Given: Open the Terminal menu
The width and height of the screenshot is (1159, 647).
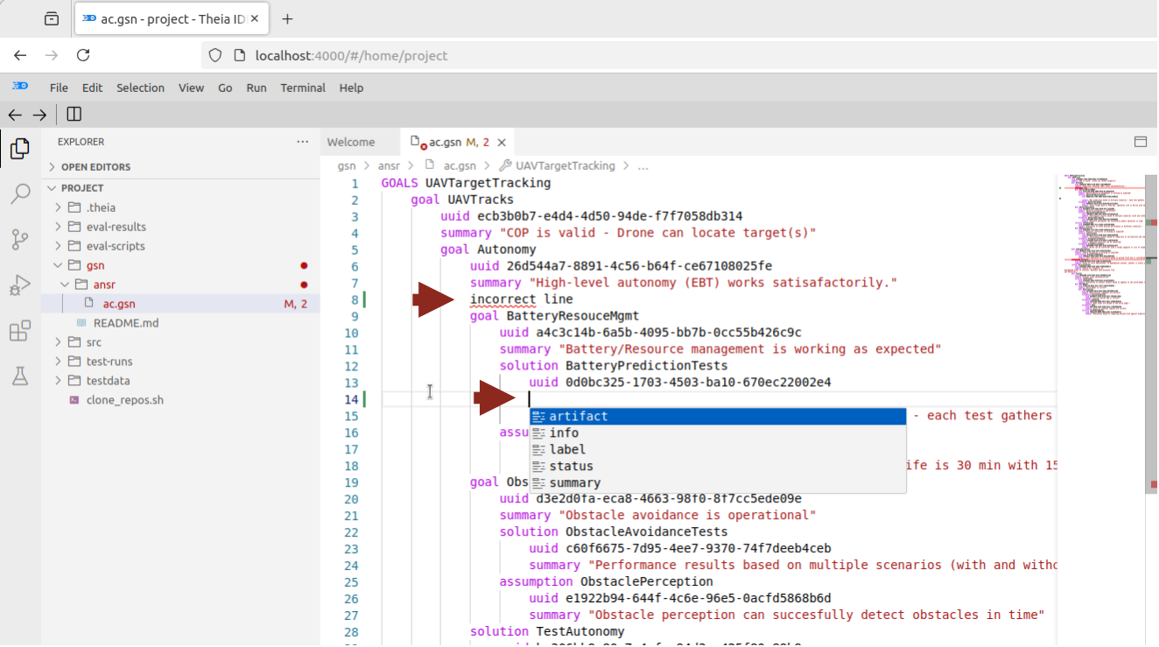Looking at the screenshot, I should click(303, 88).
